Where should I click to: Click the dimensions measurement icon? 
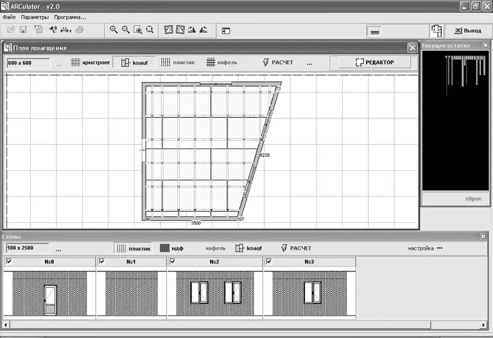coord(66,30)
